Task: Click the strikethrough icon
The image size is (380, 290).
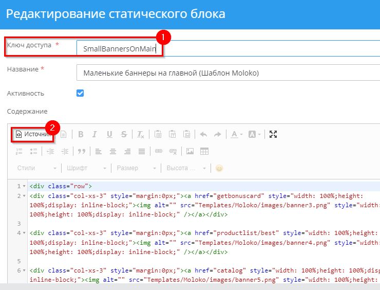Action: (124, 134)
